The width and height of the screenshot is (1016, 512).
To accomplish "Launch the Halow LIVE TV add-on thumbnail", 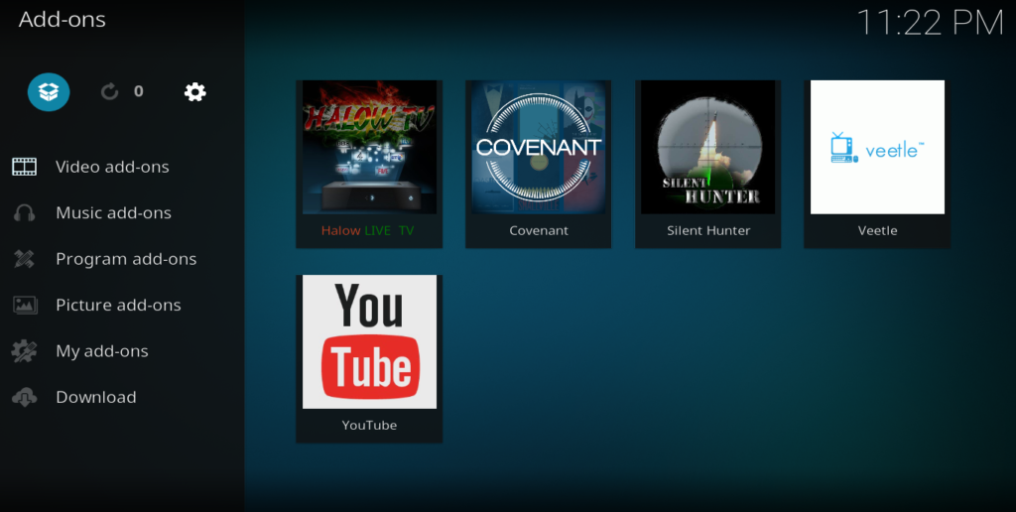I will [x=369, y=147].
